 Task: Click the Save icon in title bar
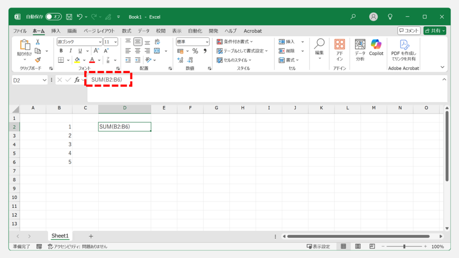[x=69, y=17]
